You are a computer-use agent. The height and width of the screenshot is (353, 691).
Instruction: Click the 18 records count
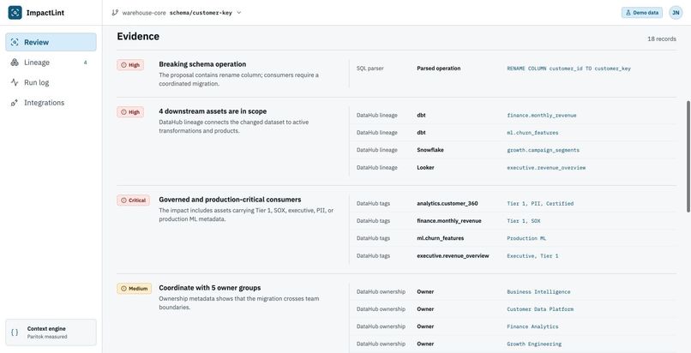[662, 39]
